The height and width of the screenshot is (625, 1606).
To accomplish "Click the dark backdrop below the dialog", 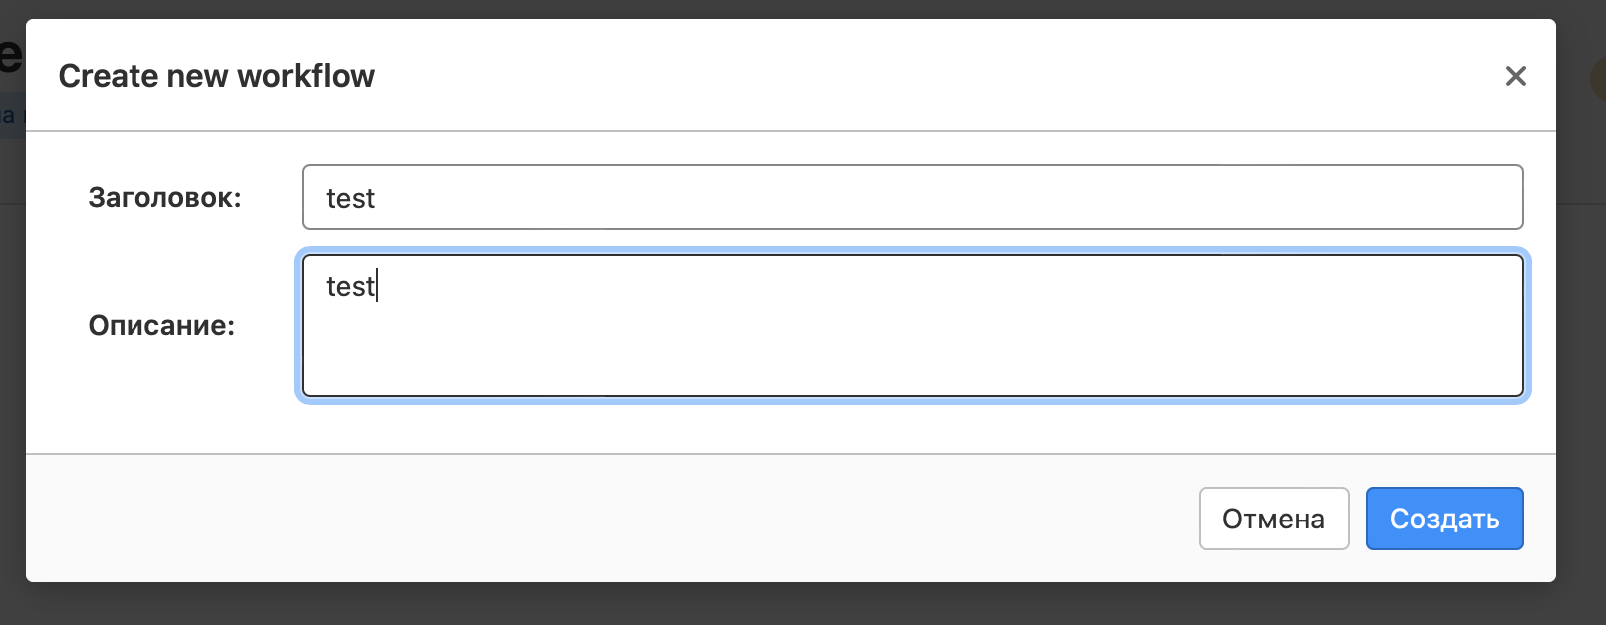I will point(797,605).
